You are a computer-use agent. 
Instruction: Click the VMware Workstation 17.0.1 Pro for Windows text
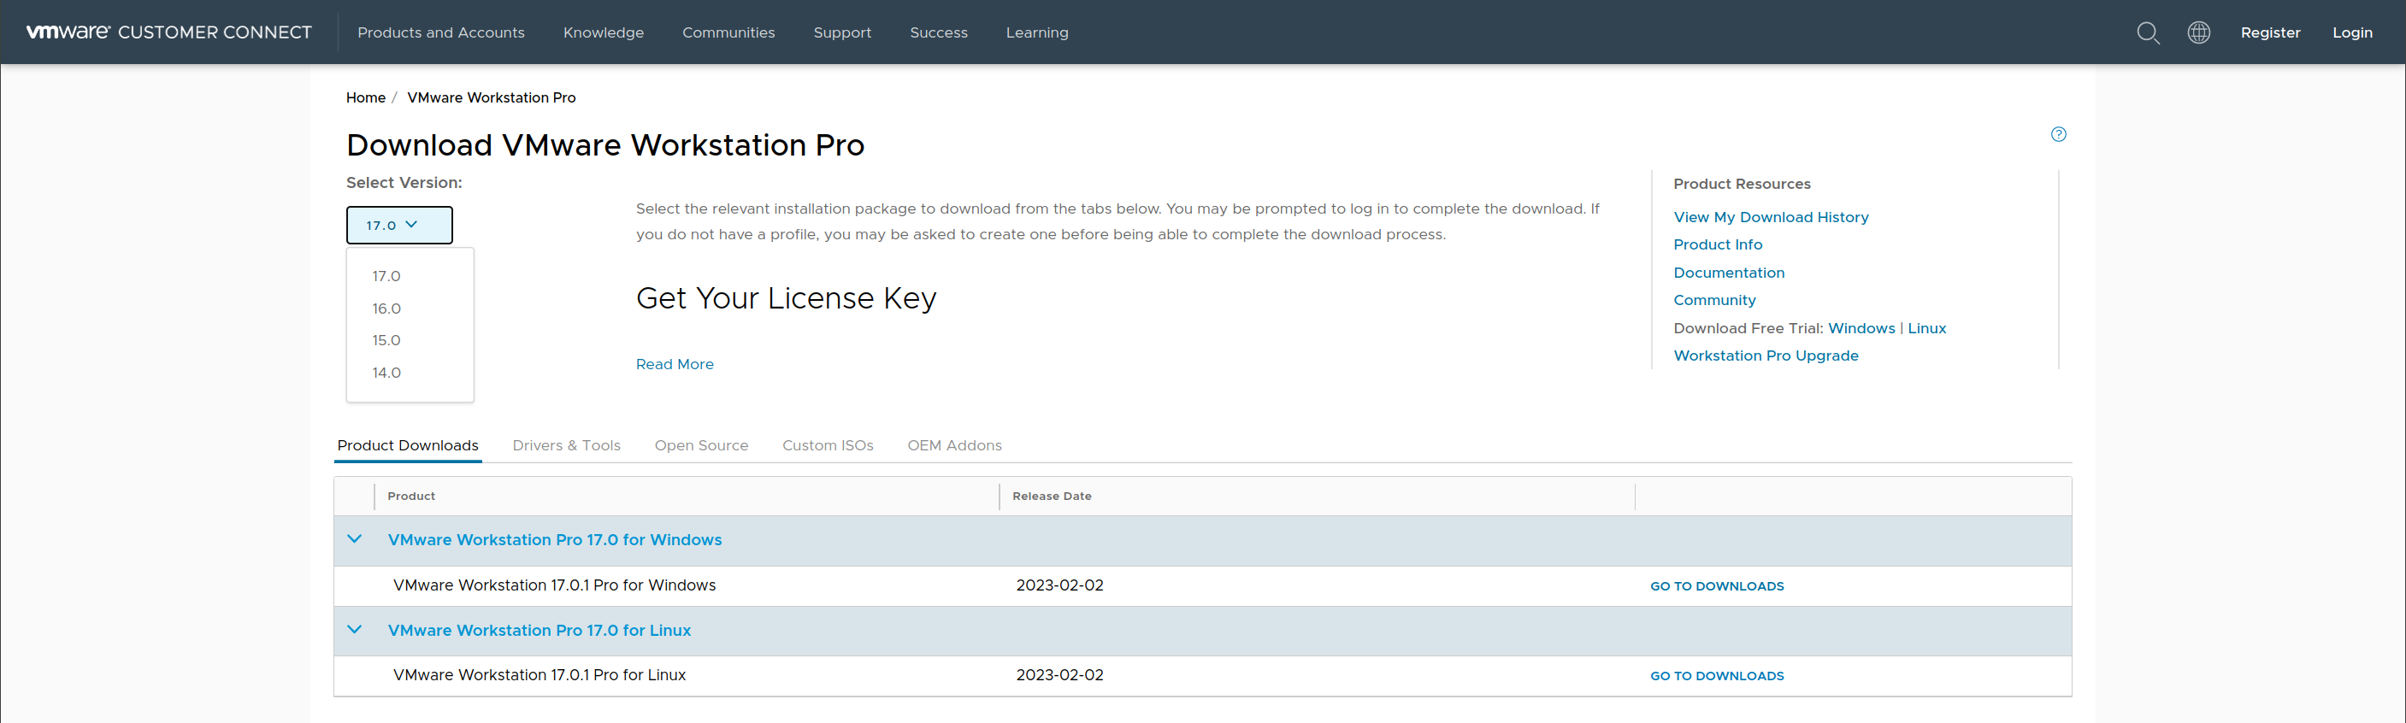coord(554,585)
